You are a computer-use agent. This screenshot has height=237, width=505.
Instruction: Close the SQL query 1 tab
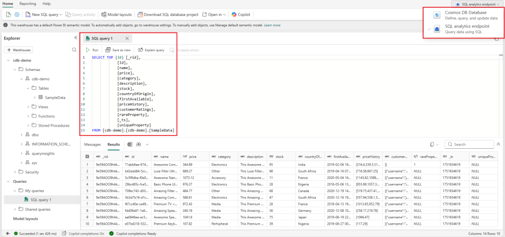pos(127,38)
